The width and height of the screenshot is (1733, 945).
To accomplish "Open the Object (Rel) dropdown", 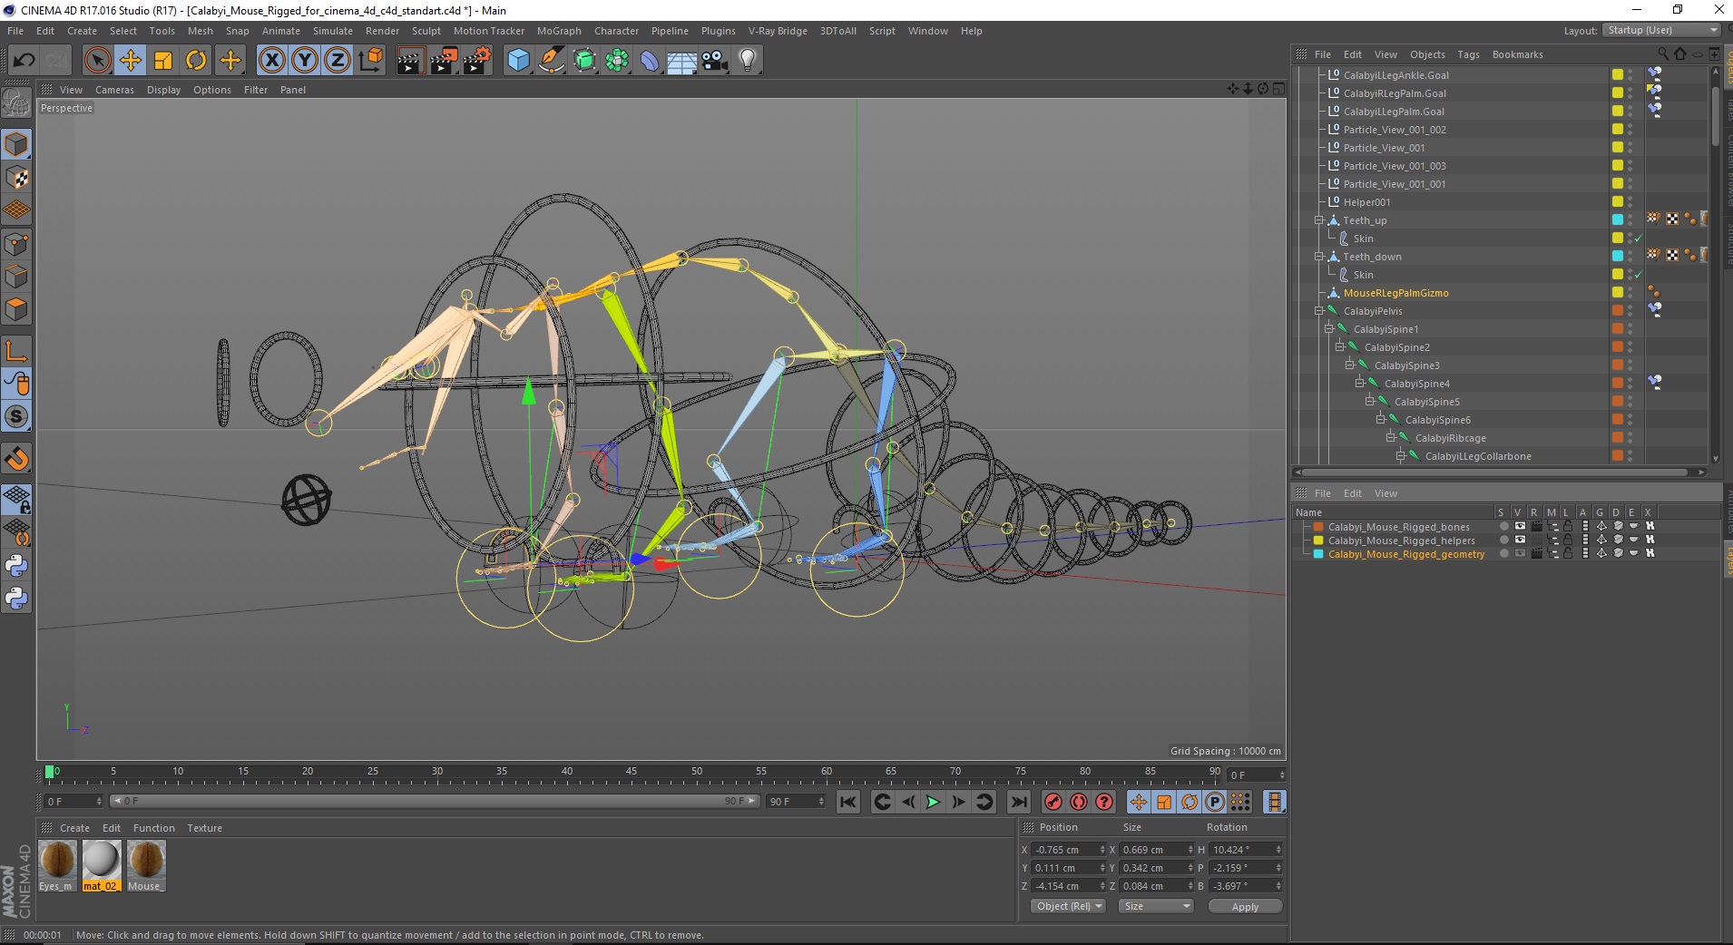I will tap(1068, 906).
